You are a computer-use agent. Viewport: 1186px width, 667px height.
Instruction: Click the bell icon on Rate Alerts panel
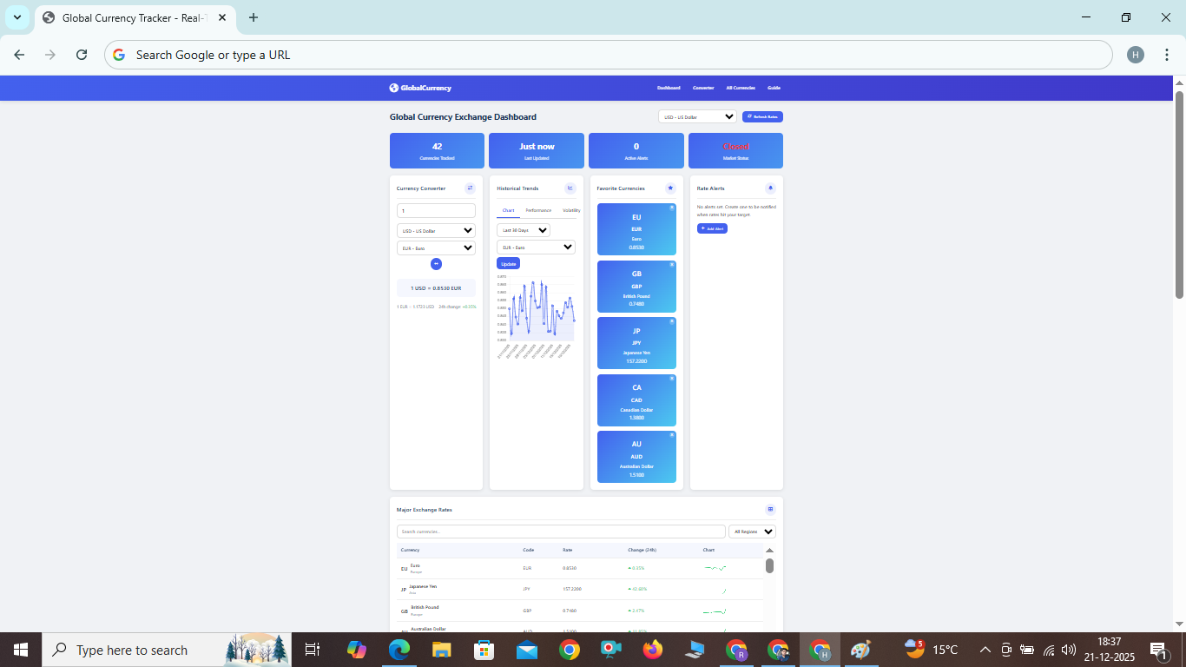pos(770,188)
